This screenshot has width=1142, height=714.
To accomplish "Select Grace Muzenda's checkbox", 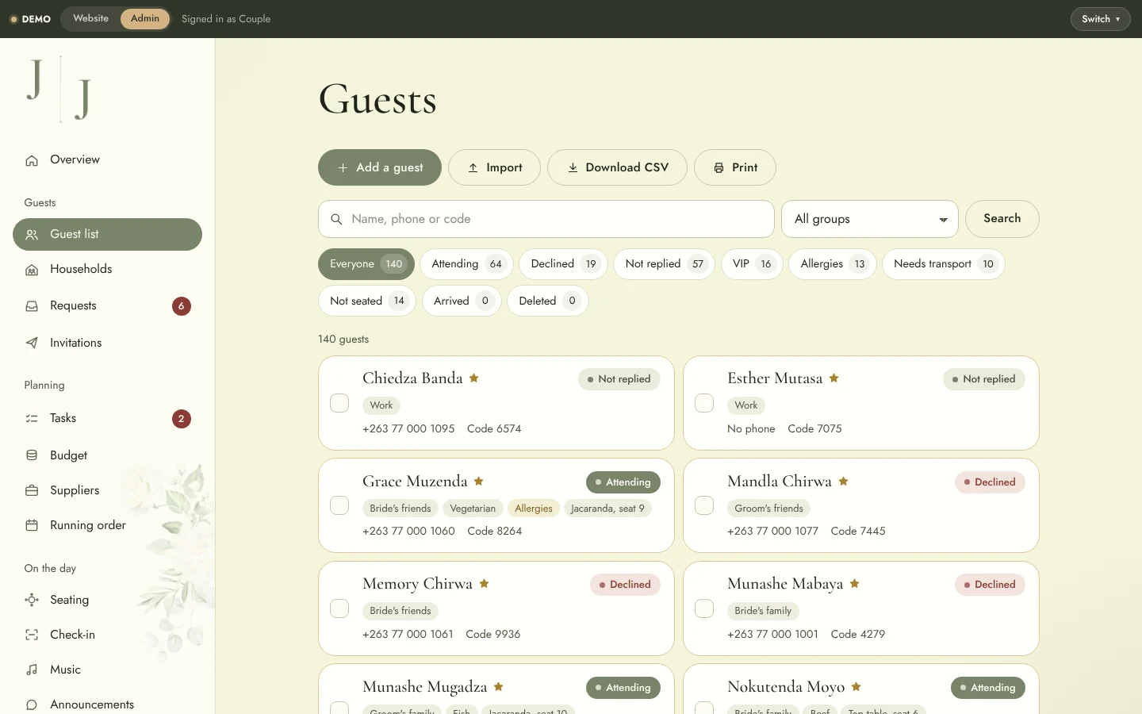I will tap(339, 505).
